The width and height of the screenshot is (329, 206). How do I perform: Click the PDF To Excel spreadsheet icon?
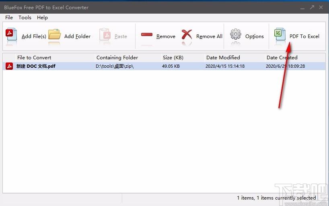[x=280, y=34]
